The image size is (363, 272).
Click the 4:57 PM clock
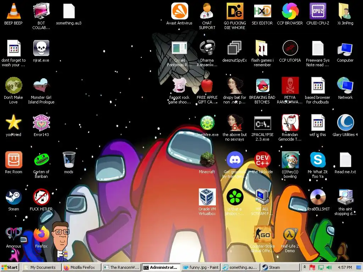pyautogui.click(x=345, y=267)
